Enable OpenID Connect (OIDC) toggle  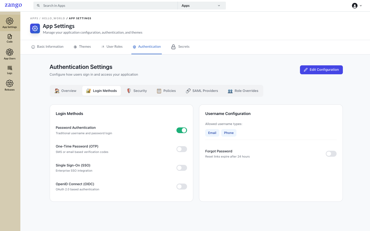click(182, 187)
